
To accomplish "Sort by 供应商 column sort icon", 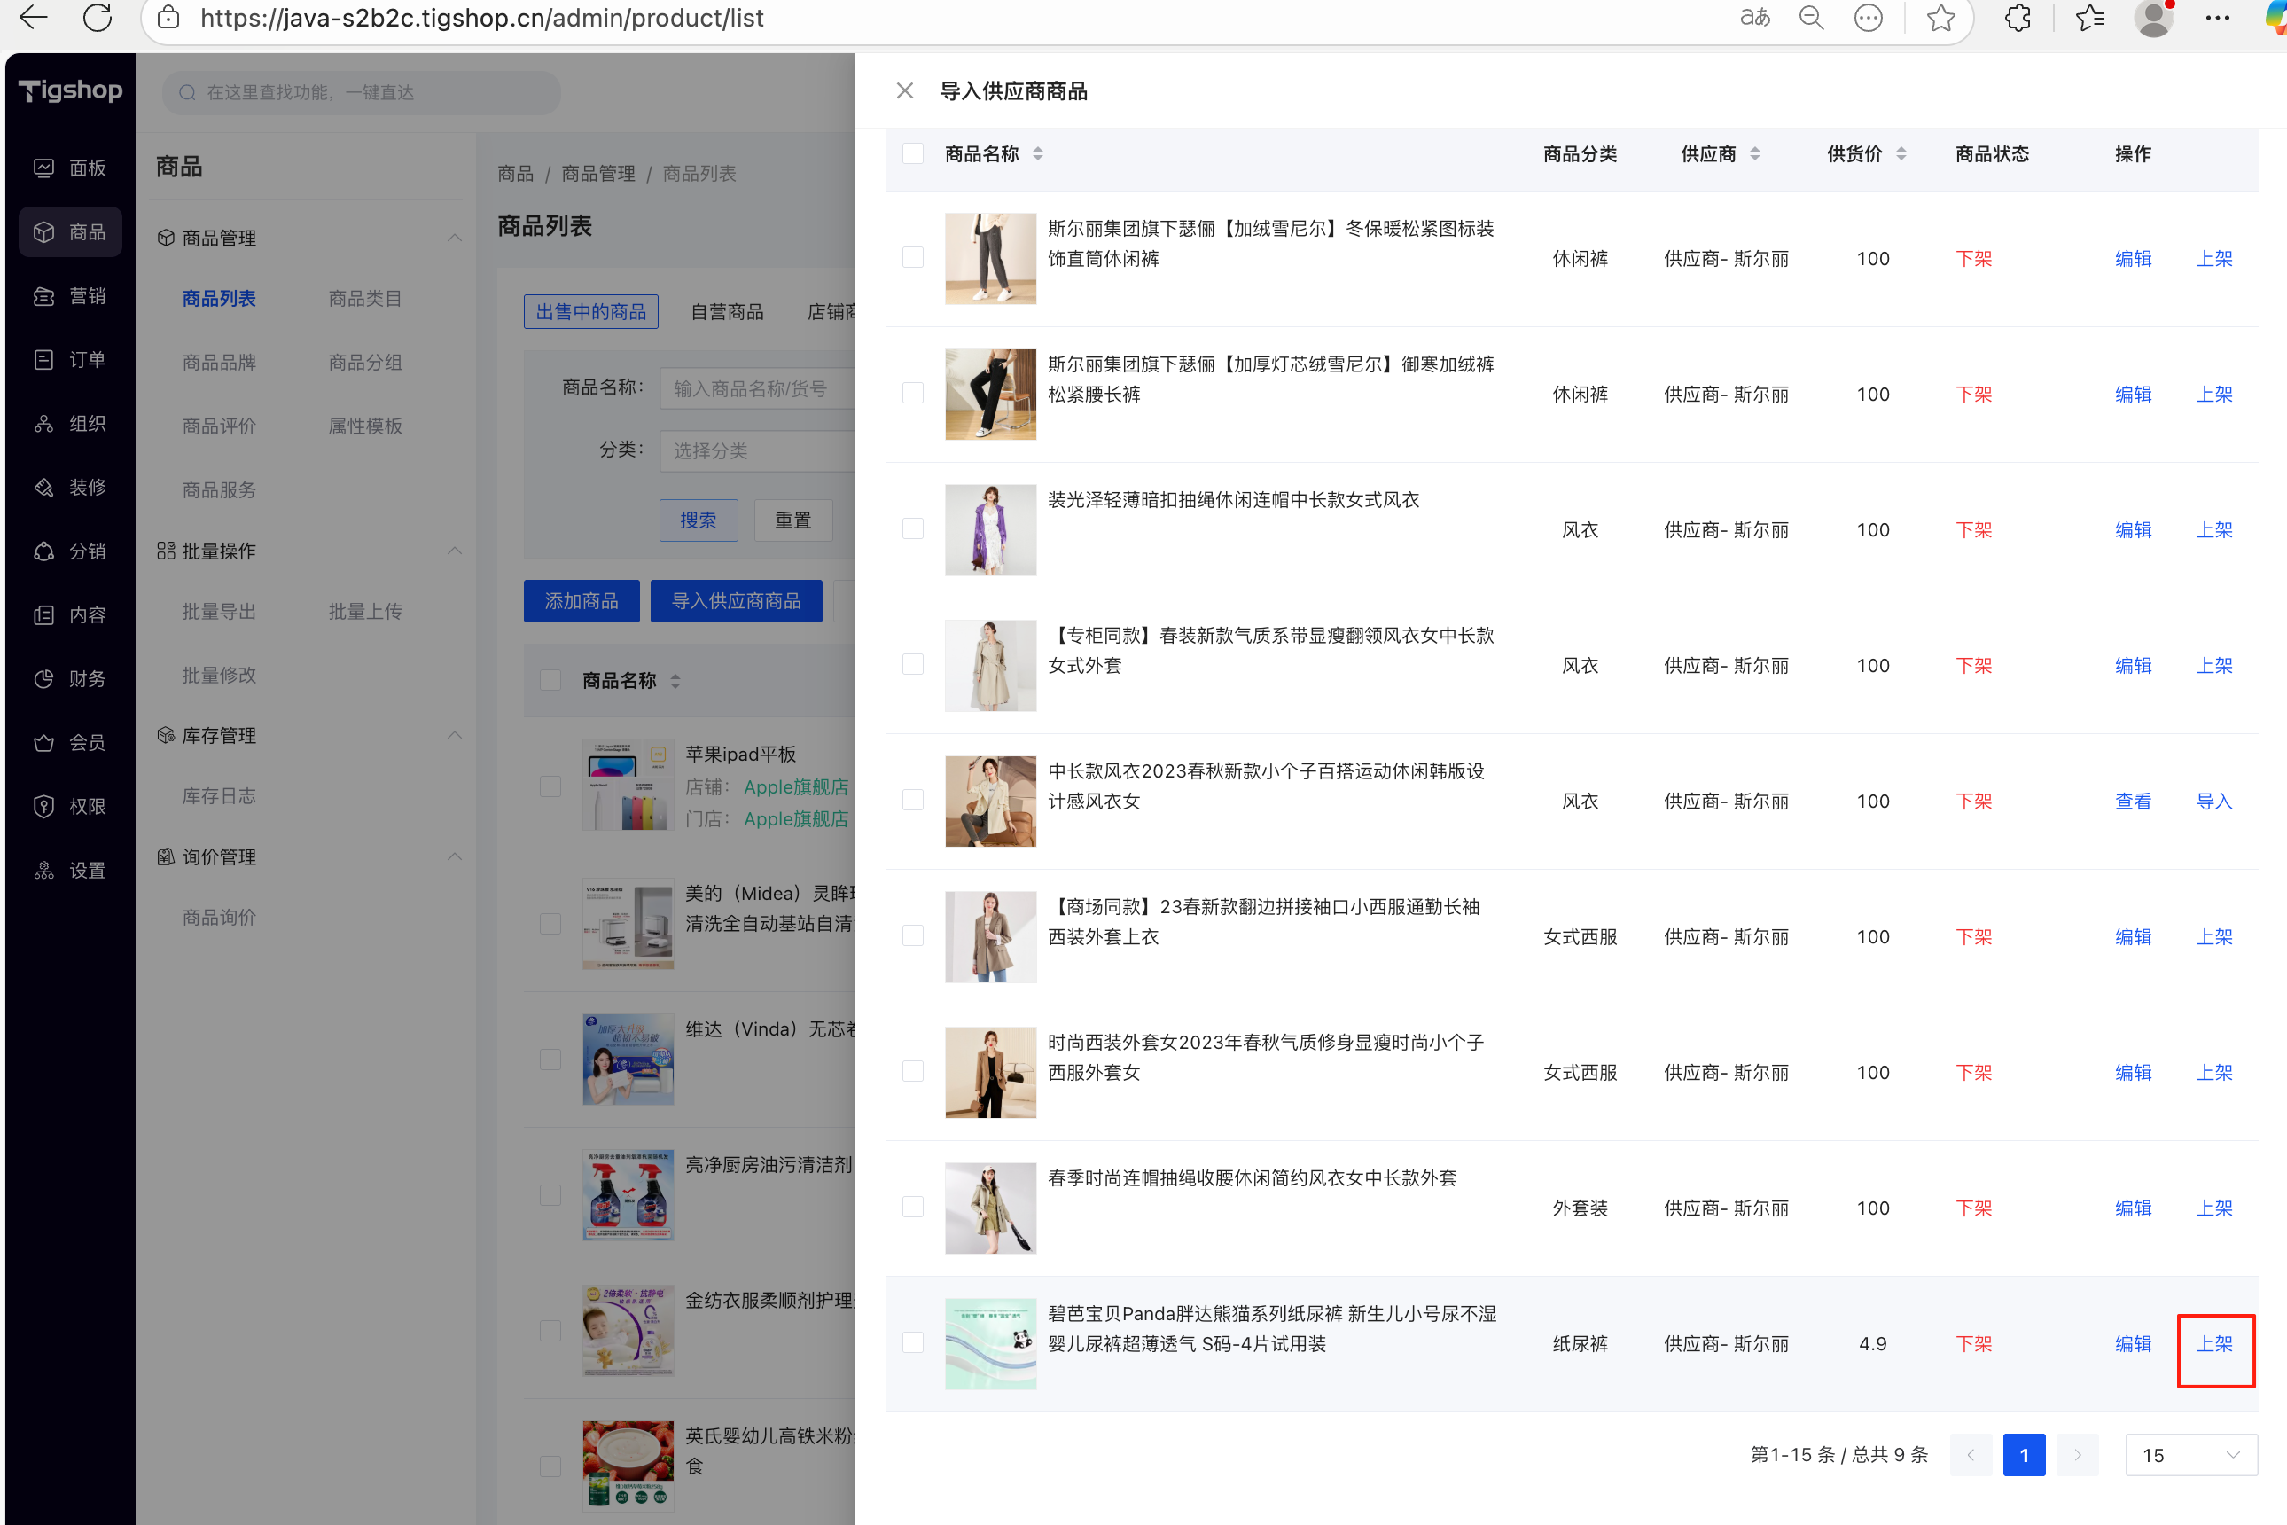I will (1755, 153).
